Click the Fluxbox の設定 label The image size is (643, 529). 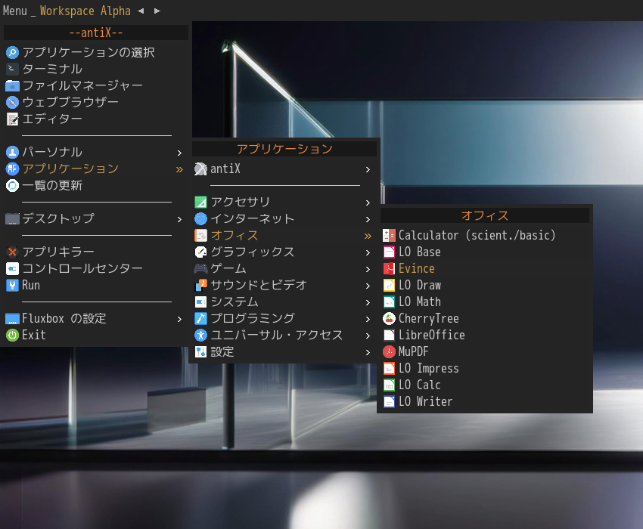tap(64, 318)
